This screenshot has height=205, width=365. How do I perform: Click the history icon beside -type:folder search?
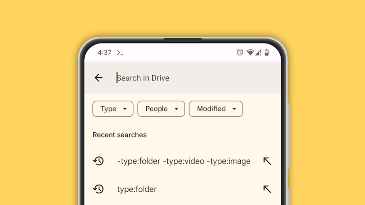click(98, 161)
